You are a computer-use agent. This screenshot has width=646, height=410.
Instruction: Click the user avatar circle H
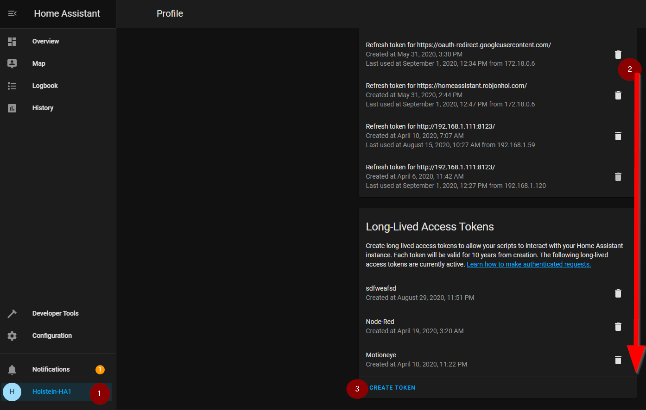(12, 391)
